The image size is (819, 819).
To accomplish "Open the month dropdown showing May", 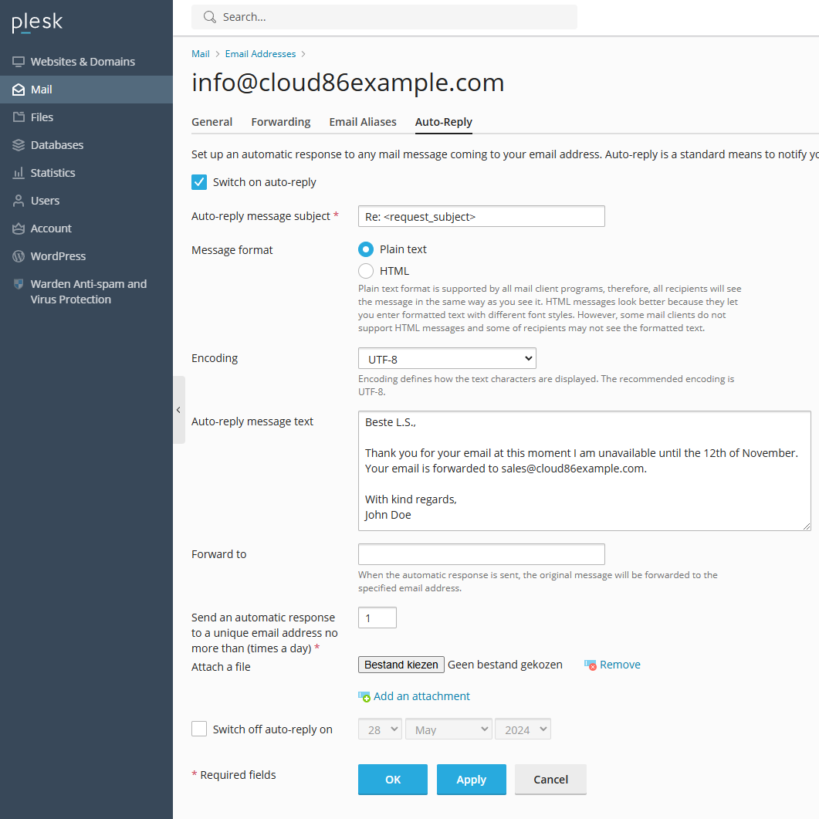I will click(x=448, y=729).
